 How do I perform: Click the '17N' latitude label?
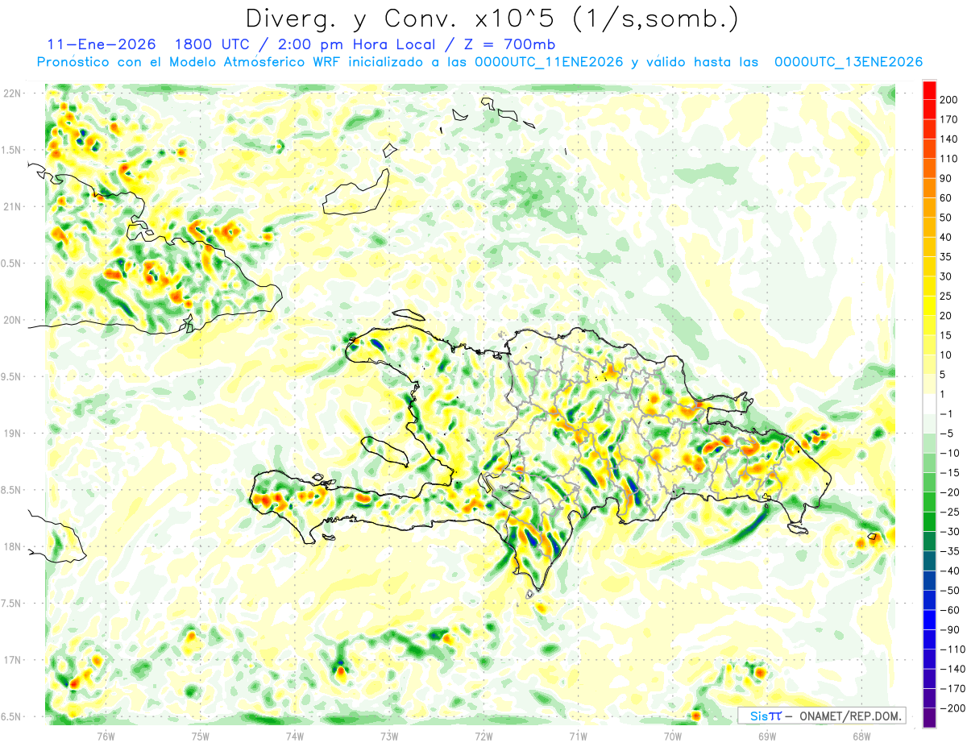[x=14, y=660]
